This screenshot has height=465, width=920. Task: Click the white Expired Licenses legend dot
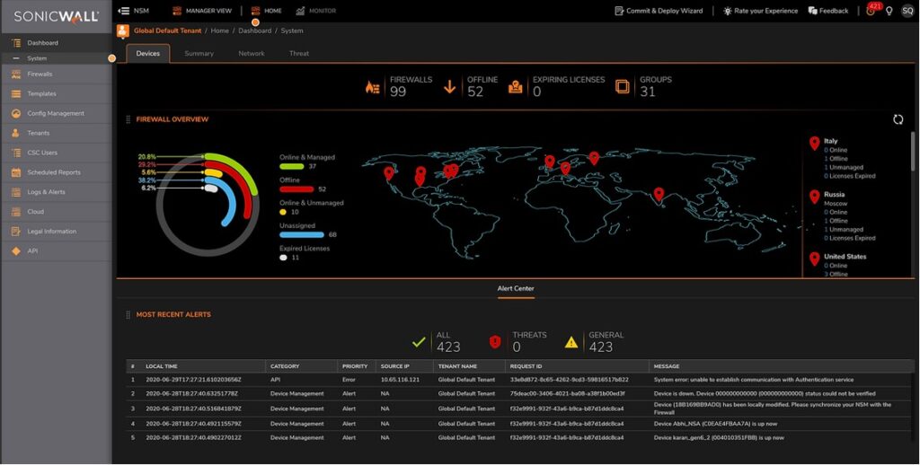click(283, 258)
